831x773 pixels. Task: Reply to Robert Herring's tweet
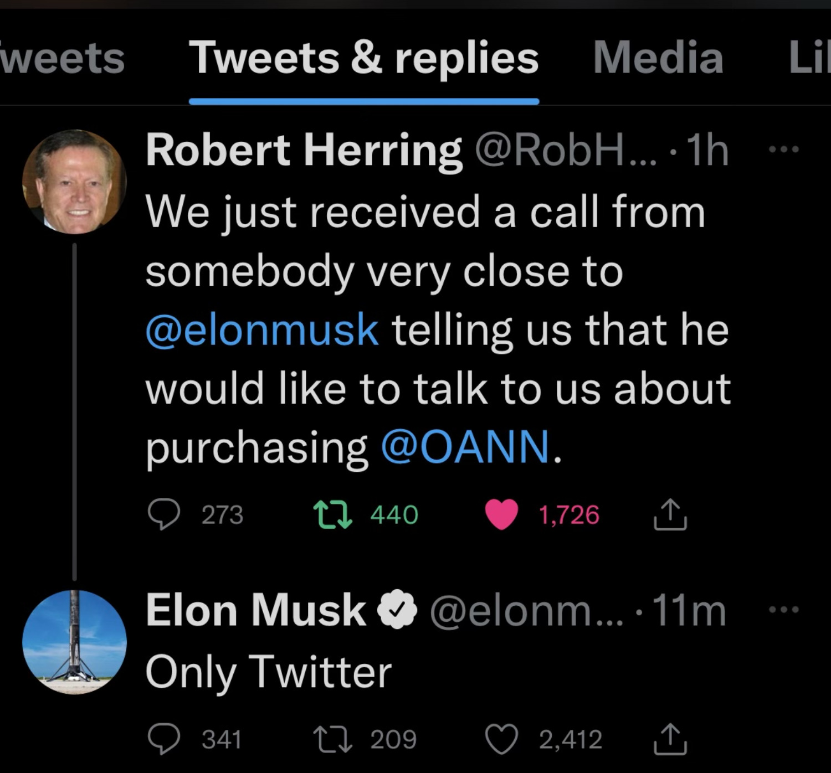164,514
